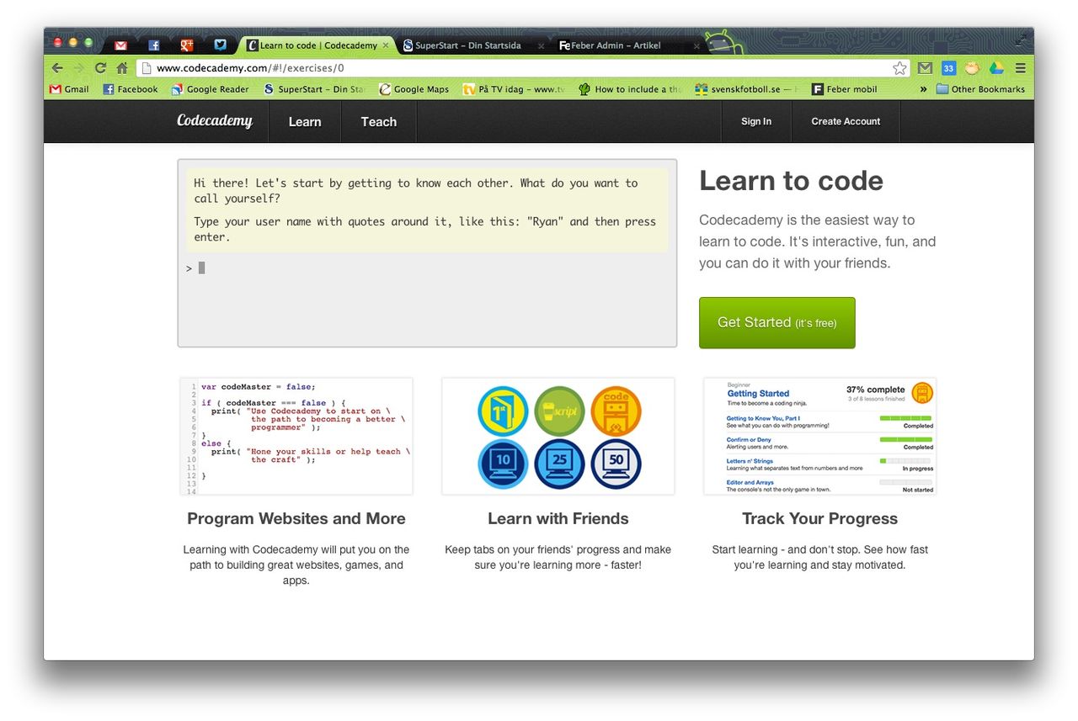Viewport: 1078px width, 721px height.
Task: Click the Track Your Progress heading
Action: pyautogui.click(x=820, y=518)
